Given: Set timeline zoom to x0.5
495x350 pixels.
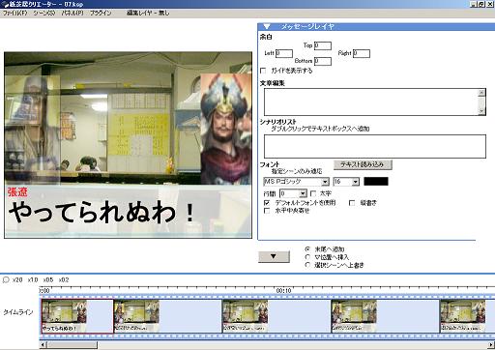Looking at the screenshot, I should [48, 279].
